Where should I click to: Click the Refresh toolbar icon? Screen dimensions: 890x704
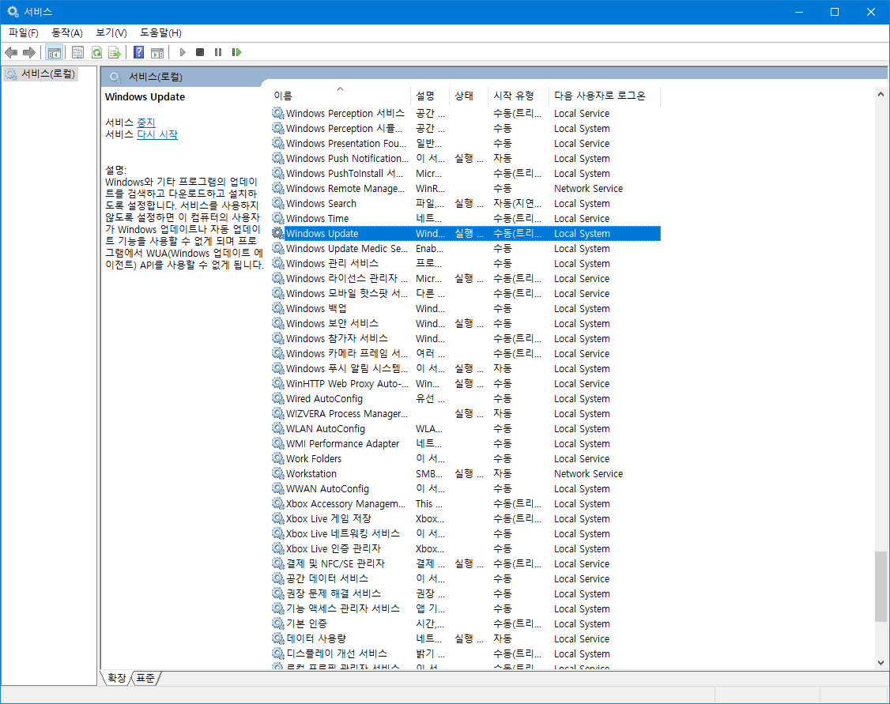click(96, 52)
